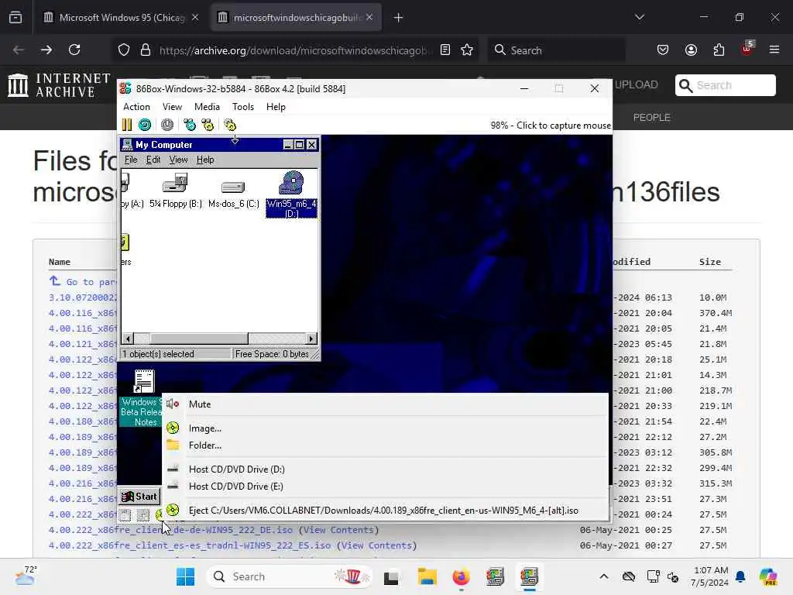This screenshot has height=595, width=793.
Task: Open the 86Box View menu
Action: (172, 107)
